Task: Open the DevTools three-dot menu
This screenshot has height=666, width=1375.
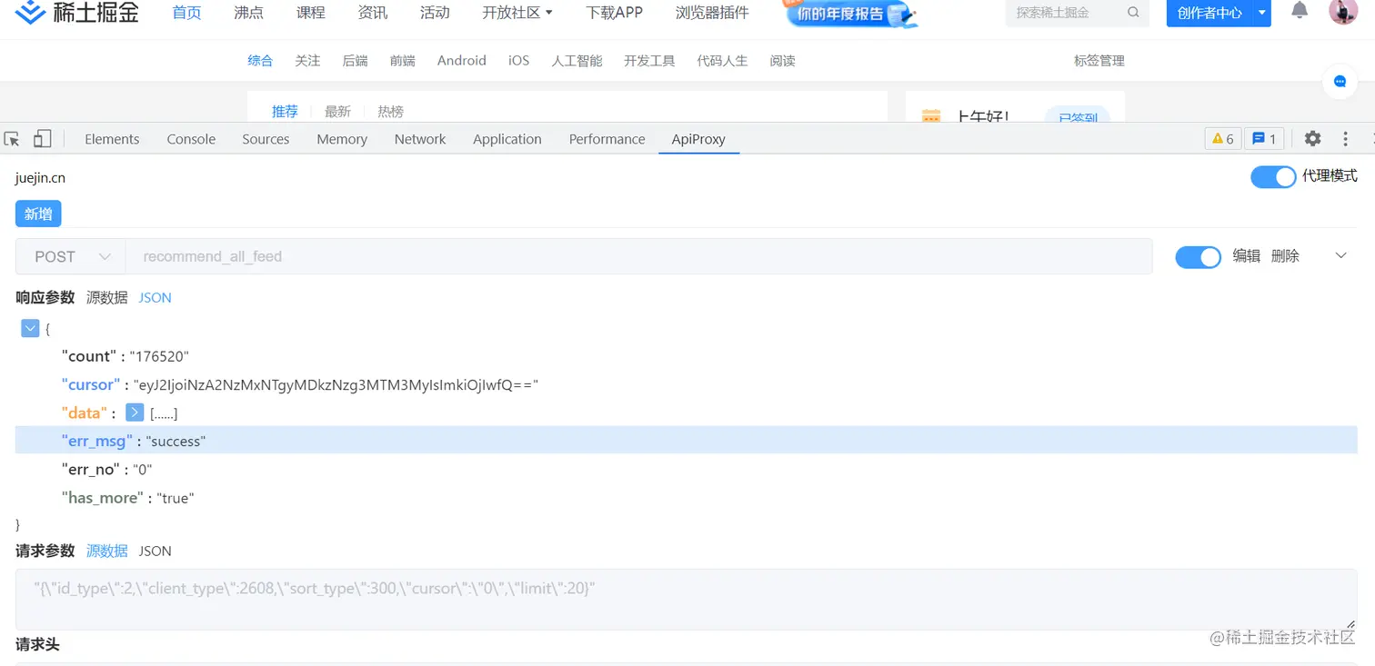Action: tap(1346, 139)
